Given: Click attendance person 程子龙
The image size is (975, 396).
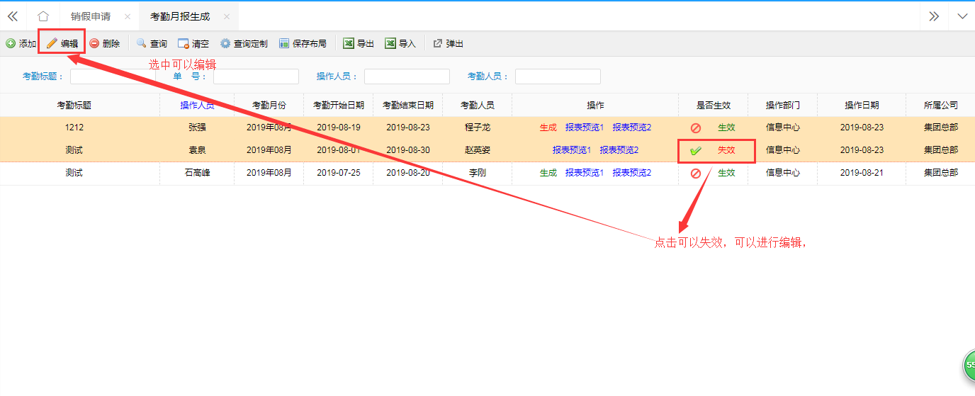Looking at the screenshot, I should [478, 128].
